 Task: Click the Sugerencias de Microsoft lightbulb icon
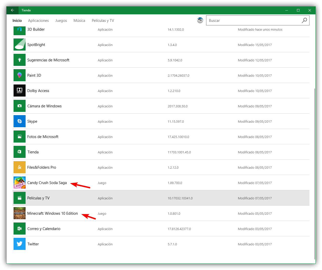20,60
